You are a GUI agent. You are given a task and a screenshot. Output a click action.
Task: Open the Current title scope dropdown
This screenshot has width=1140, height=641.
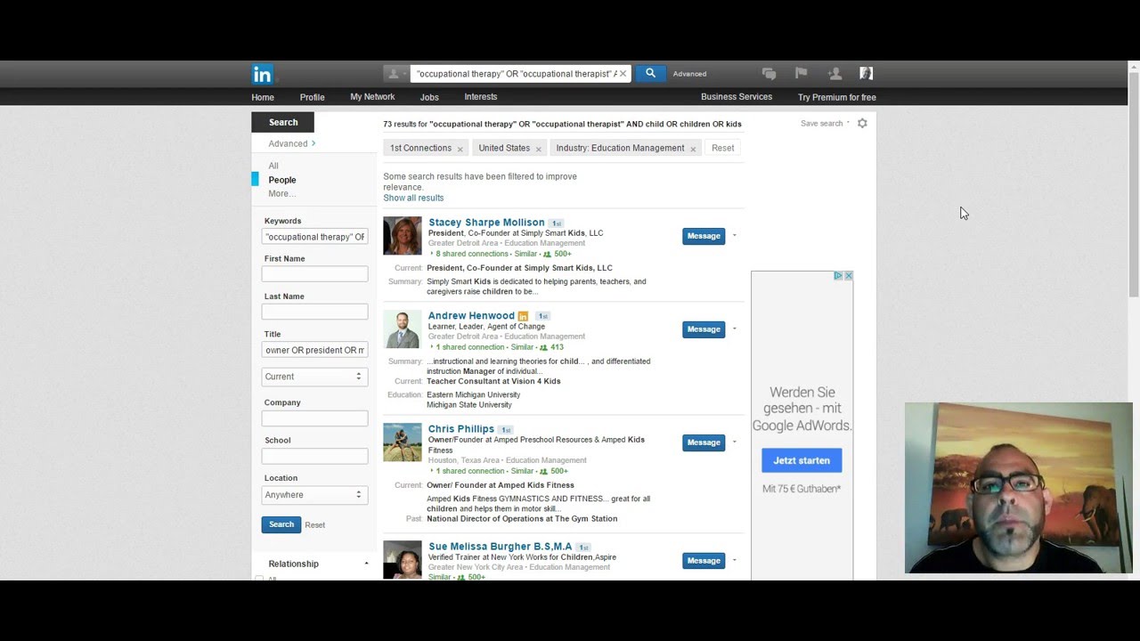[x=314, y=377]
